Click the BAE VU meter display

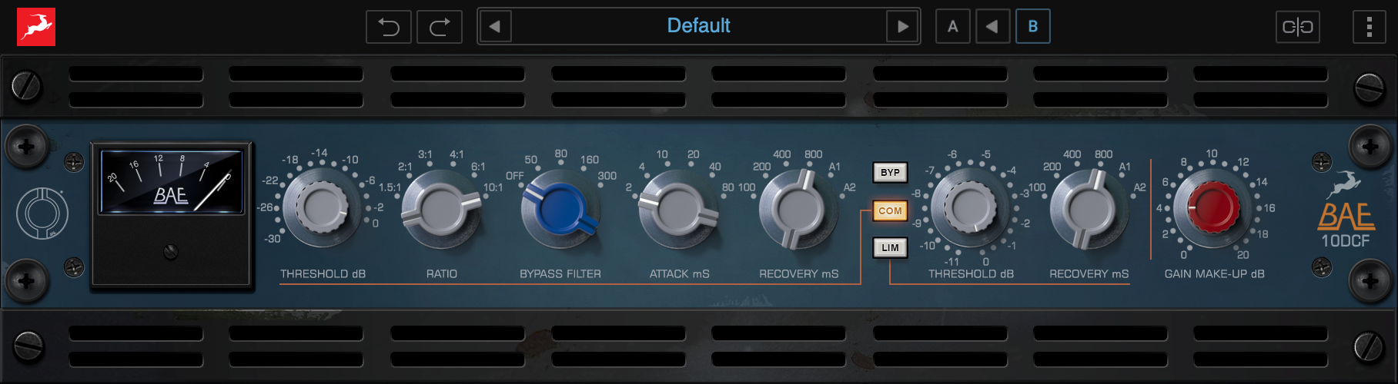point(172,182)
